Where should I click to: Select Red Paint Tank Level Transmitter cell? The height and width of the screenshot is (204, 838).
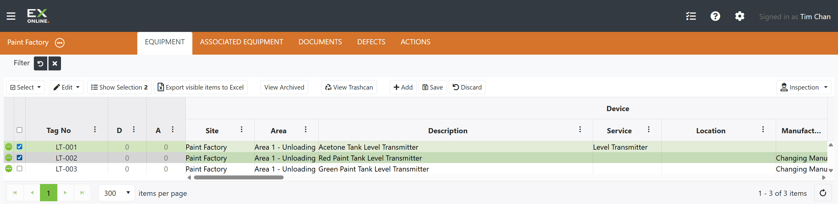tap(455, 158)
